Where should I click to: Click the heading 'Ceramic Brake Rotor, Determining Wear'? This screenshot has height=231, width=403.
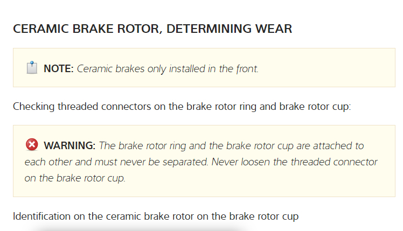tap(152, 29)
